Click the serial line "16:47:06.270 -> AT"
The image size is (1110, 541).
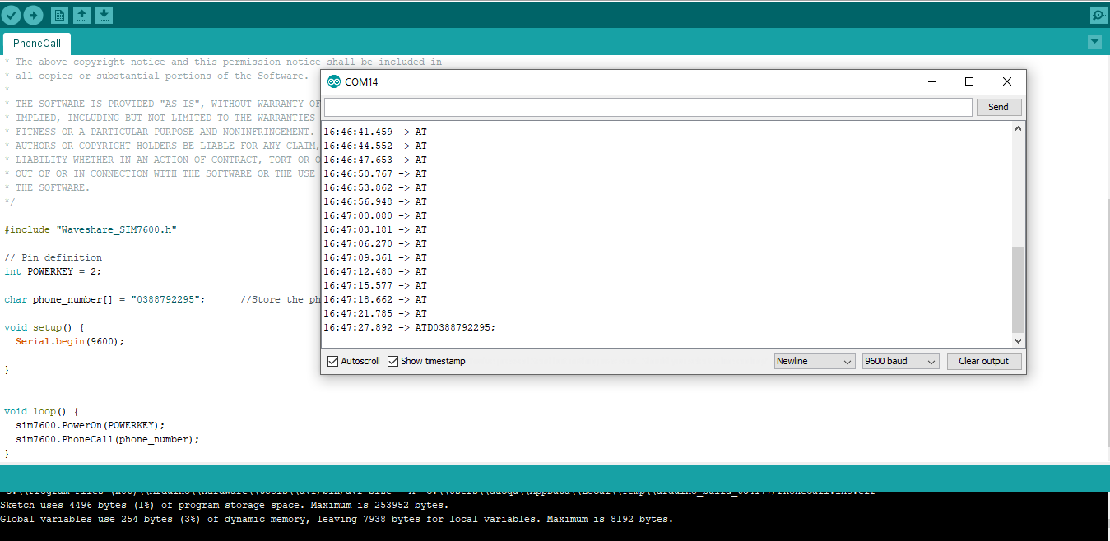(375, 243)
